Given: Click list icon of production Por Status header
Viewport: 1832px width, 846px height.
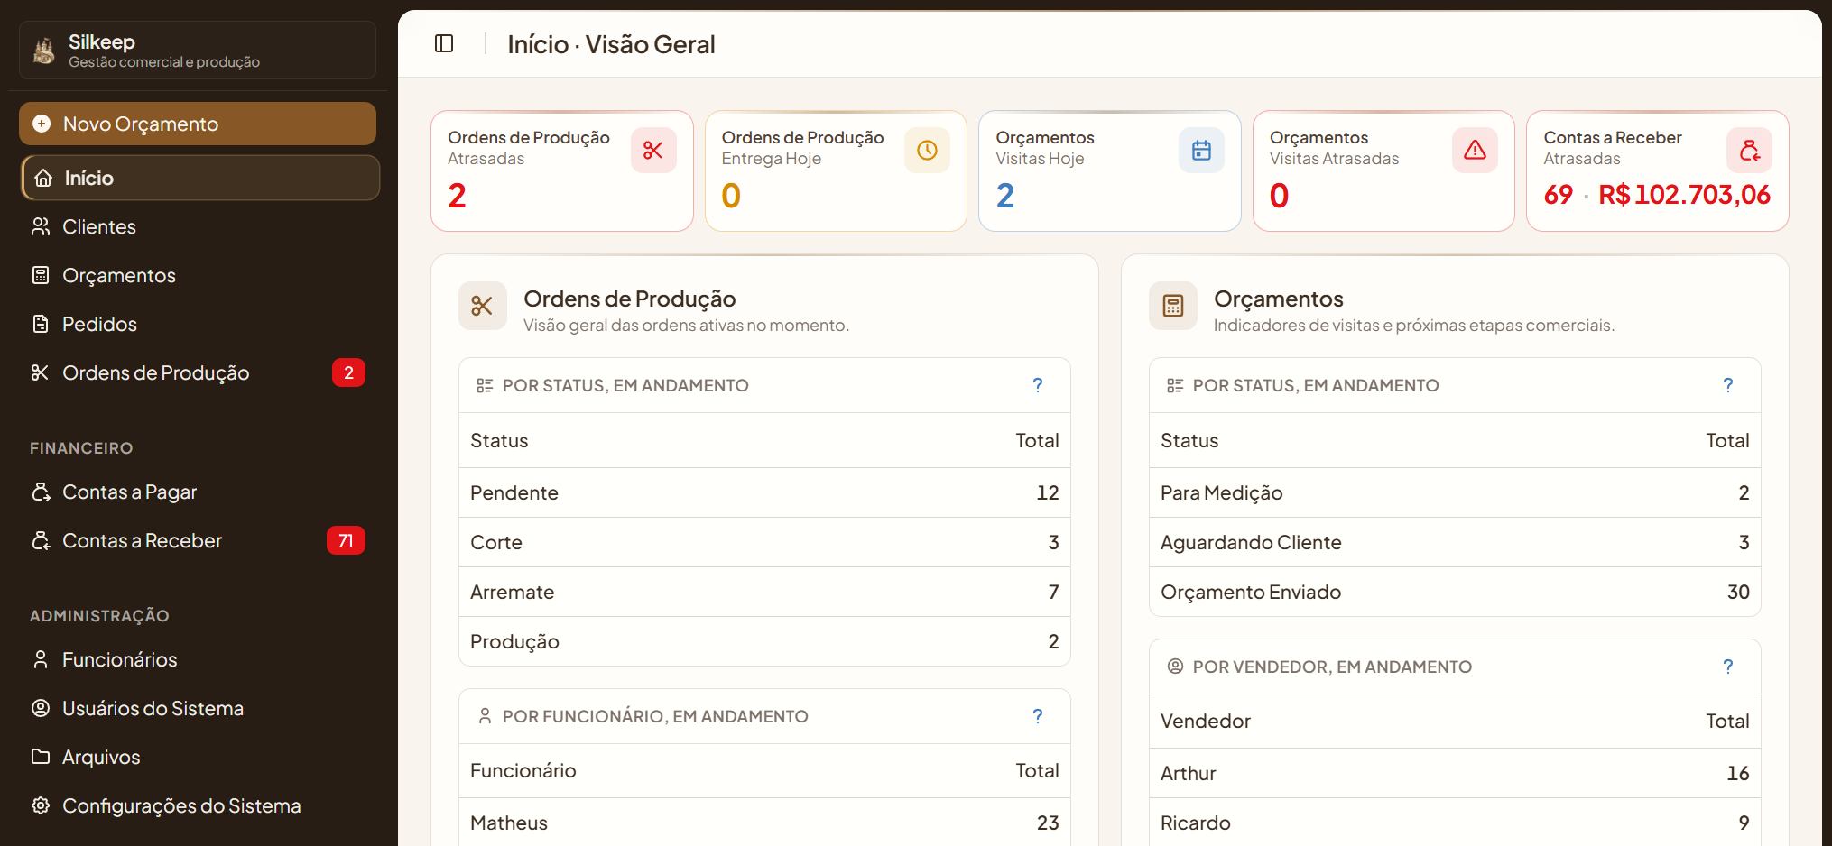Looking at the screenshot, I should tap(485, 385).
